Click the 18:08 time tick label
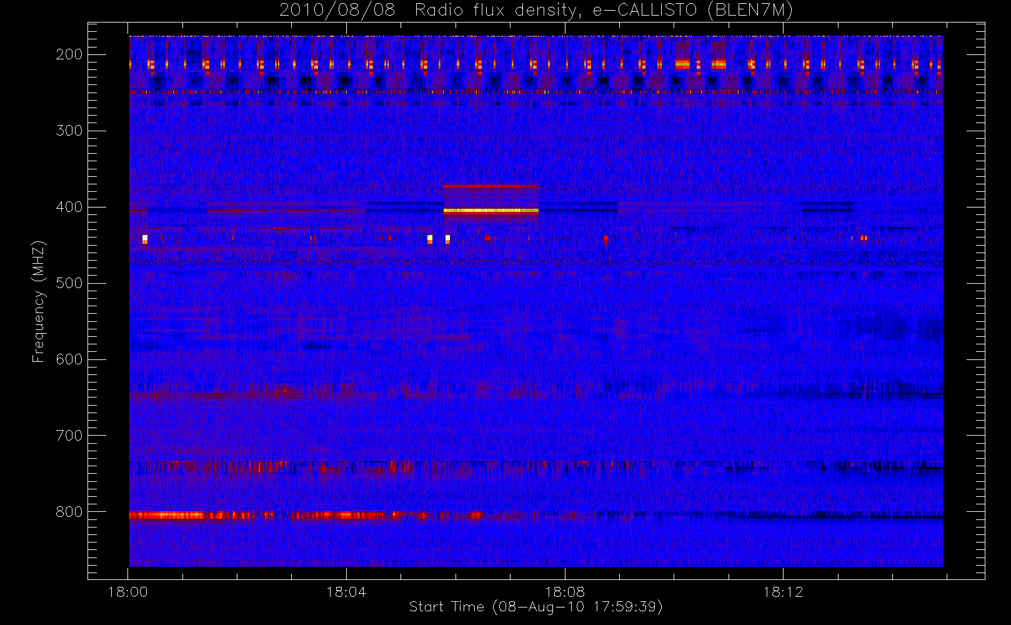The height and width of the screenshot is (625, 1011). click(565, 592)
